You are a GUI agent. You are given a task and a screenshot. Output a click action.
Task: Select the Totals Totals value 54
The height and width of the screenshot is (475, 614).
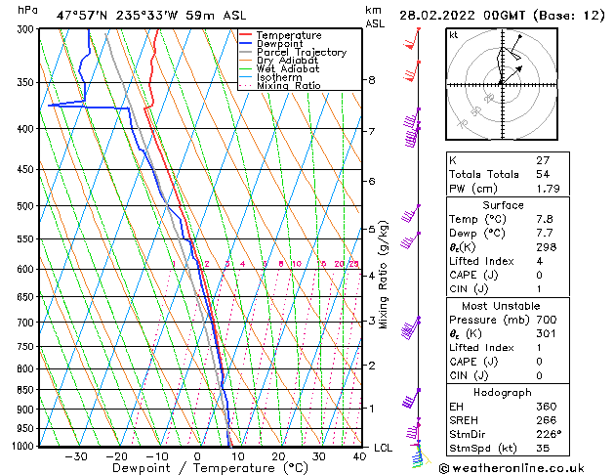coord(543,174)
